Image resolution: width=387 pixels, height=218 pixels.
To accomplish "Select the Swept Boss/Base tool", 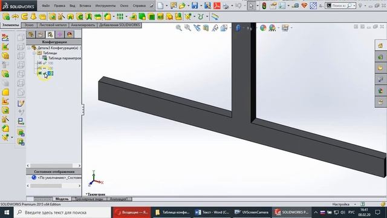I will click(x=24, y=16).
